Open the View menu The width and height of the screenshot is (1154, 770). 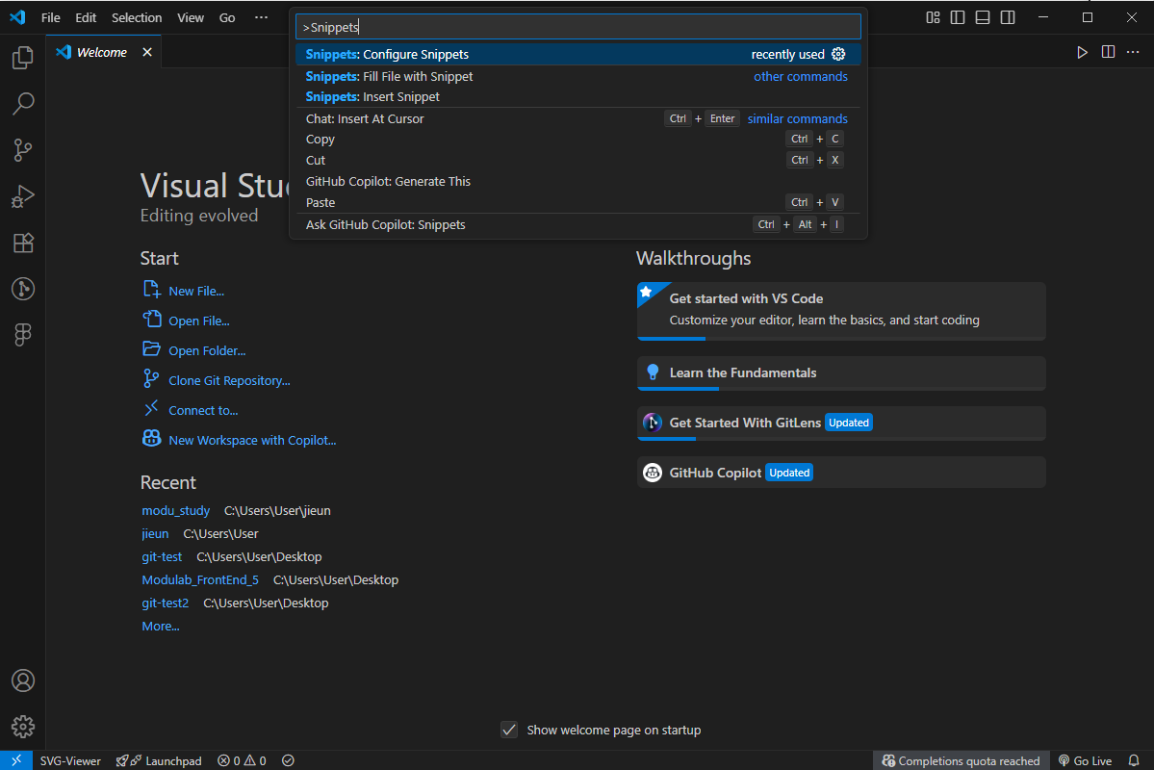click(x=190, y=17)
